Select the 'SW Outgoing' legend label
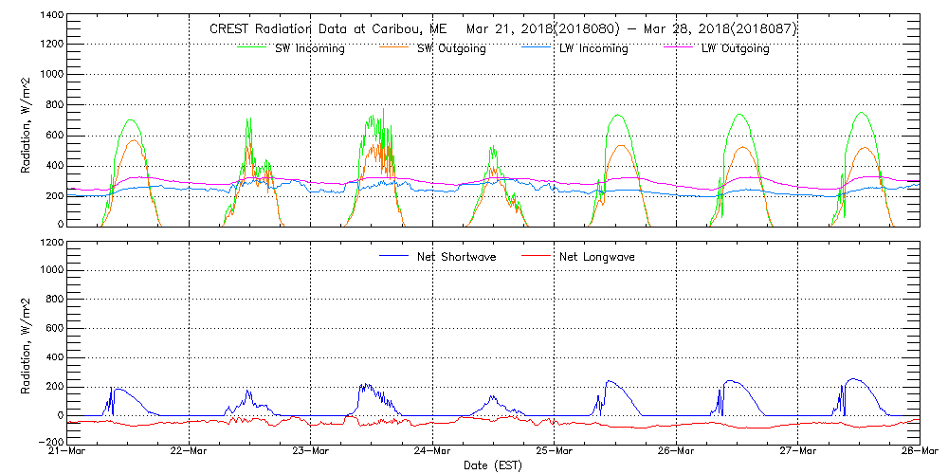The height and width of the screenshot is (474, 948). [x=452, y=48]
